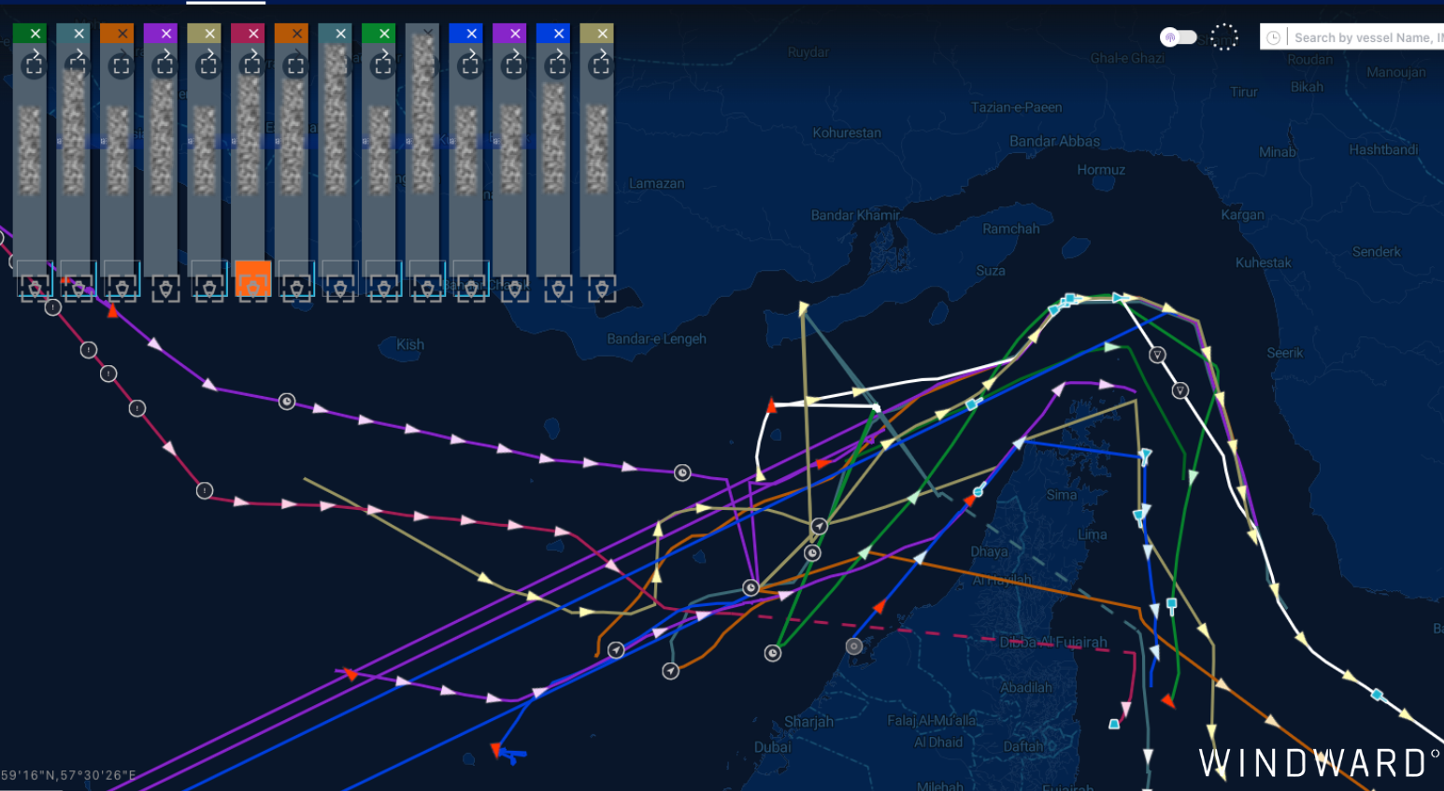1444x791 pixels.
Task: Select clock event marker on purple track southwest of Kish
Action: (x=287, y=402)
